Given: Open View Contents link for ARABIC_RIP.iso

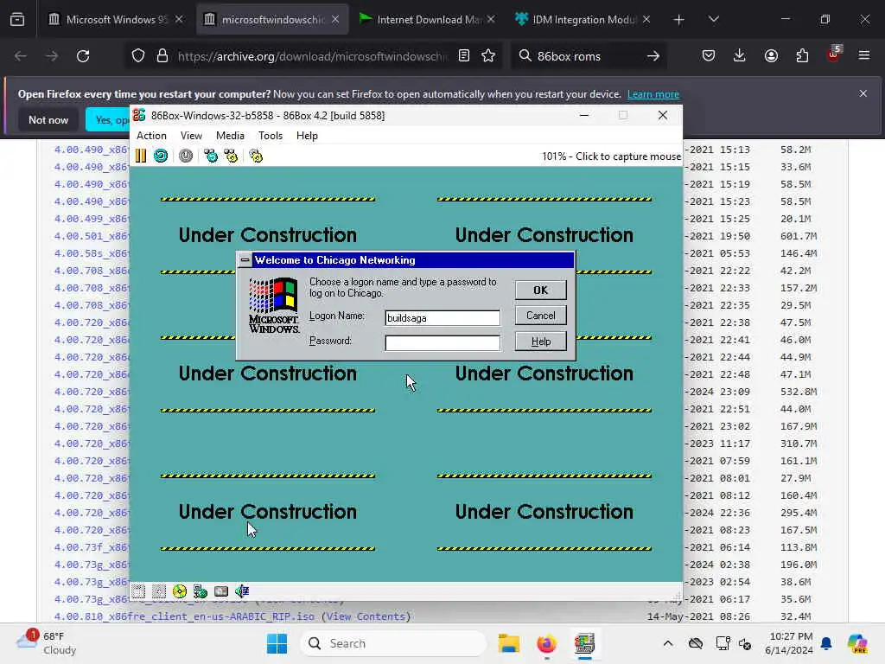Looking at the screenshot, I should tap(366, 616).
